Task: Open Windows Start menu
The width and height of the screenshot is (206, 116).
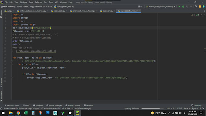Action: pyautogui.click(x=3, y=113)
